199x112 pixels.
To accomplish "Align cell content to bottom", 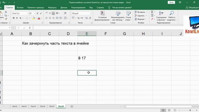I will (53, 13).
